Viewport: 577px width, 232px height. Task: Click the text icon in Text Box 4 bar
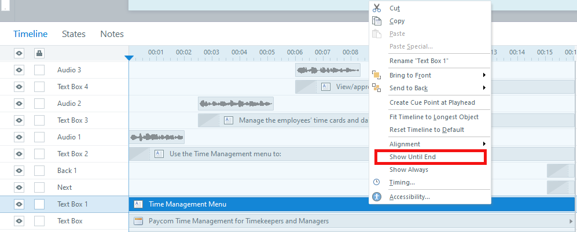(326, 87)
